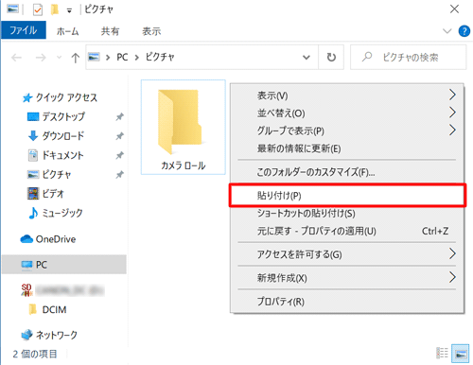Screen dimensions: 473x365
Task: Click the ピクチャ window icon in title bar
Action: tap(12, 9)
